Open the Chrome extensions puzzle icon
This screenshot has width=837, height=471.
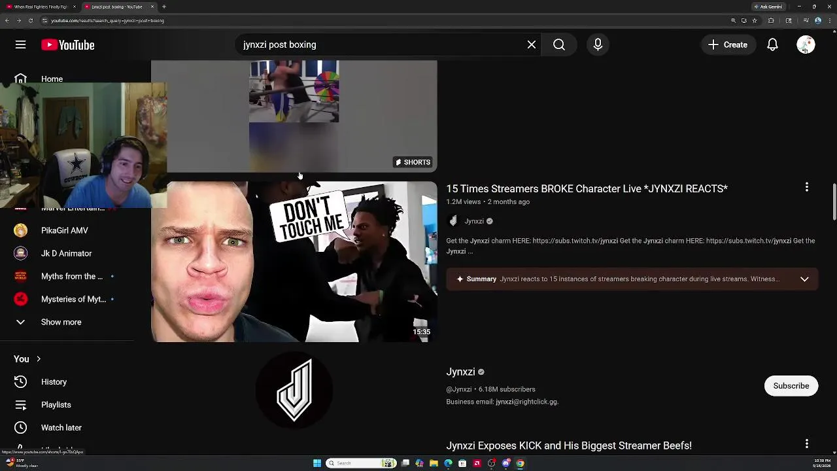pos(771,20)
